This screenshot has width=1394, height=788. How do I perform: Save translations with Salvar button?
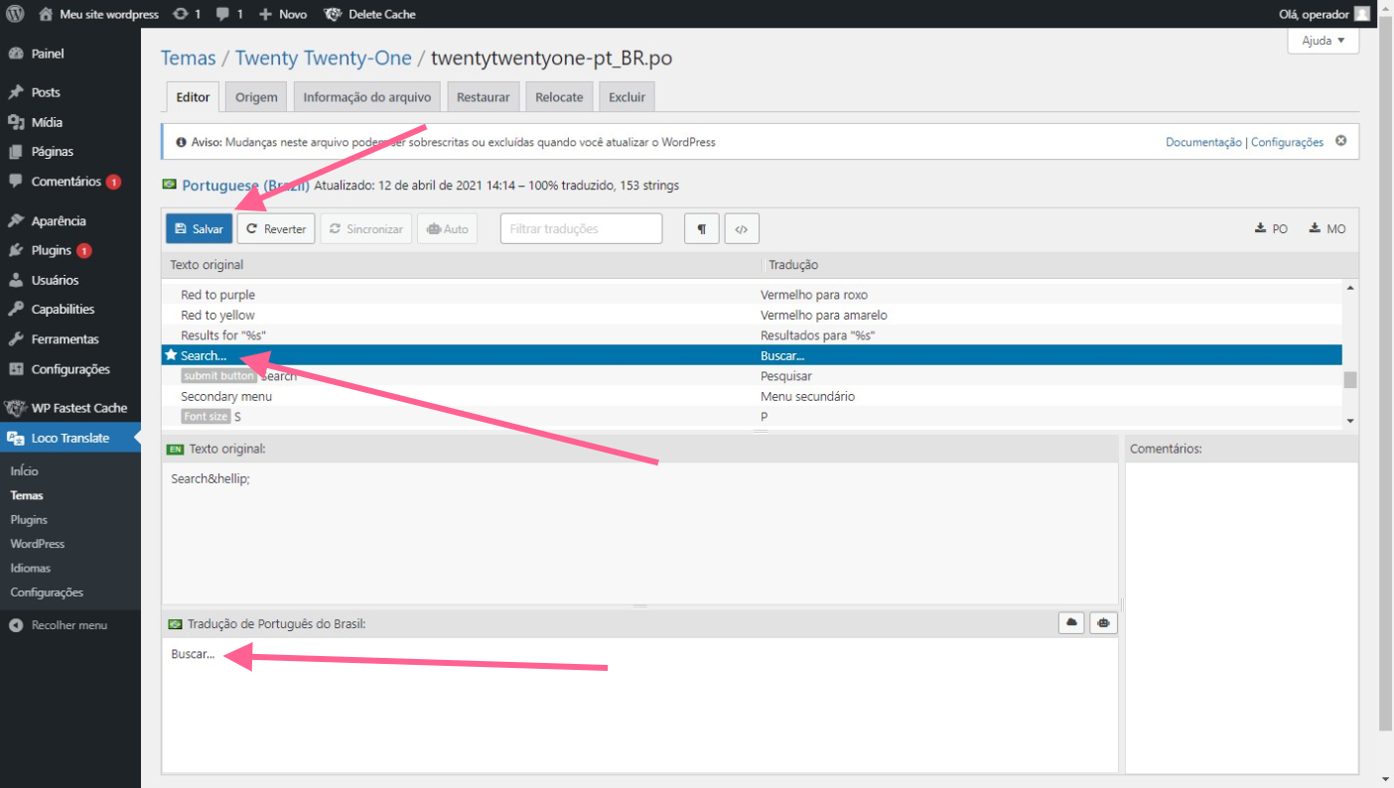tap(199, 228)
